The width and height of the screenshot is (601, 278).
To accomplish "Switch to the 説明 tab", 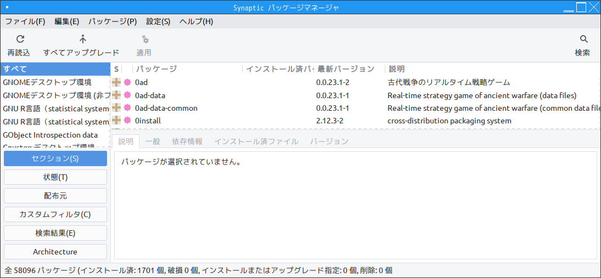I will pos(126,141).
